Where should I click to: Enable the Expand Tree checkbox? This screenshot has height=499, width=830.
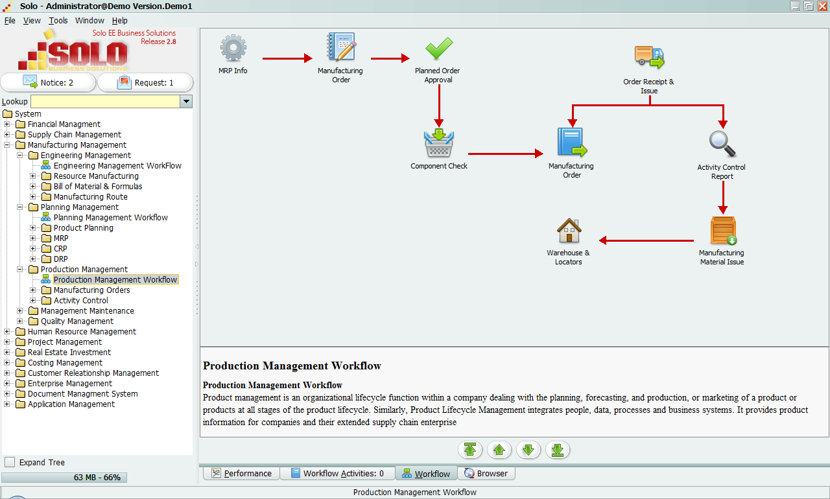(x=10, y=462)
